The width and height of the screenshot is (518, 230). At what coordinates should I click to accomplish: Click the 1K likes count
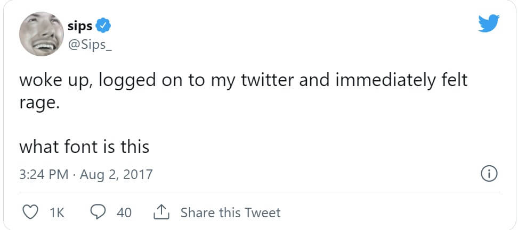click(x=56, y=213)
